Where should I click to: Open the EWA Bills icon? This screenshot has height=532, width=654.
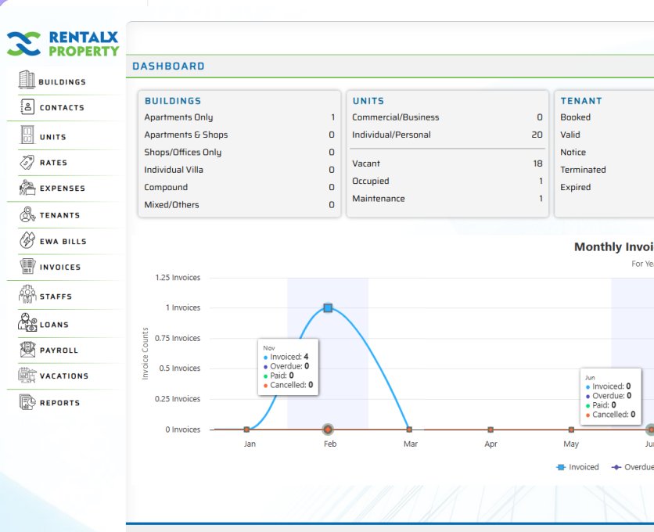click(x=27, y=240)
